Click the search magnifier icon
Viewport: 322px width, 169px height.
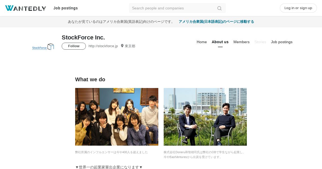219,8
